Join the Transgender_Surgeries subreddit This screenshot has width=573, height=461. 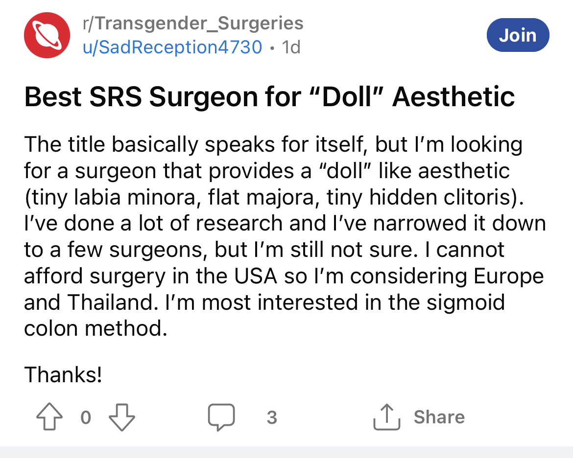point(518,35)
